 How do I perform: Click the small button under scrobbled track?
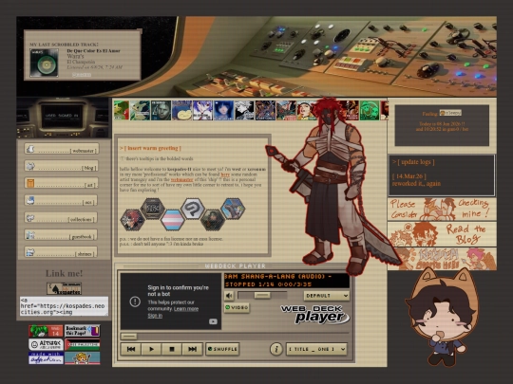(x=82, y=75)
